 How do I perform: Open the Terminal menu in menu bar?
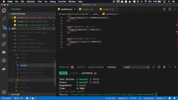point(62,1)
